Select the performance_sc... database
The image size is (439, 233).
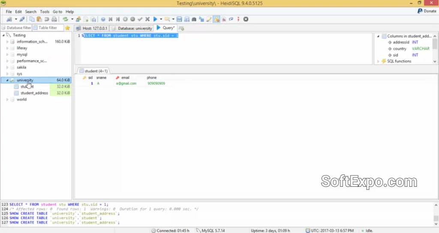pyautogui.click(x=32, y=61)
